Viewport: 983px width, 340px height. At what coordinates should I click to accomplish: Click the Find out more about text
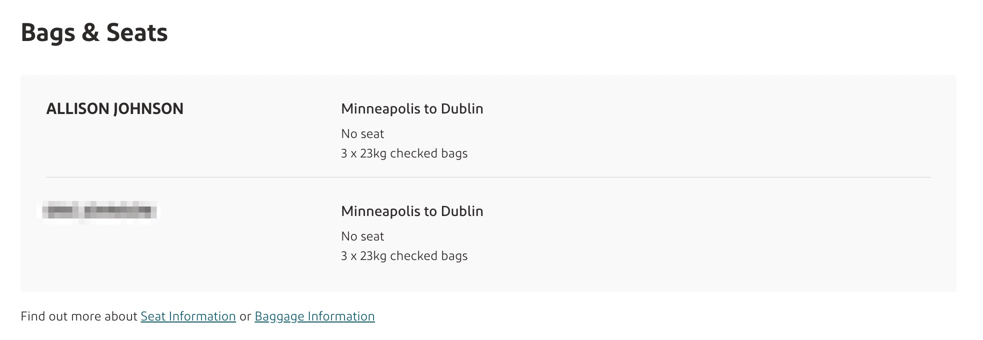pyautogui.click(x=80, y=316)
